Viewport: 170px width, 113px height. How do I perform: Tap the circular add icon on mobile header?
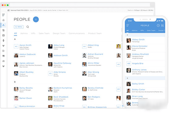(158, 25)
